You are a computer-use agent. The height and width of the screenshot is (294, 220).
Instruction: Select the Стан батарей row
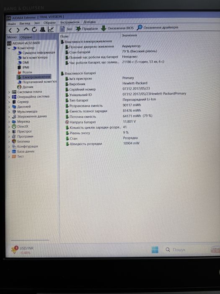[x=111, y=52]
